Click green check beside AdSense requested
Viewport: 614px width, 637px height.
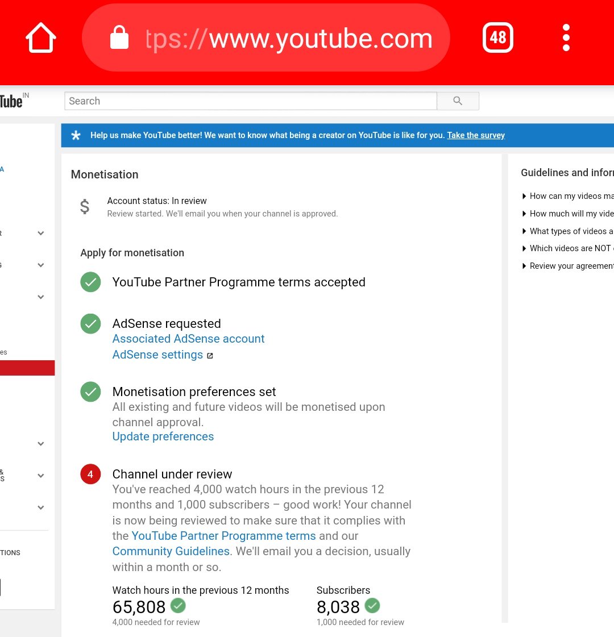pos(90,324)
